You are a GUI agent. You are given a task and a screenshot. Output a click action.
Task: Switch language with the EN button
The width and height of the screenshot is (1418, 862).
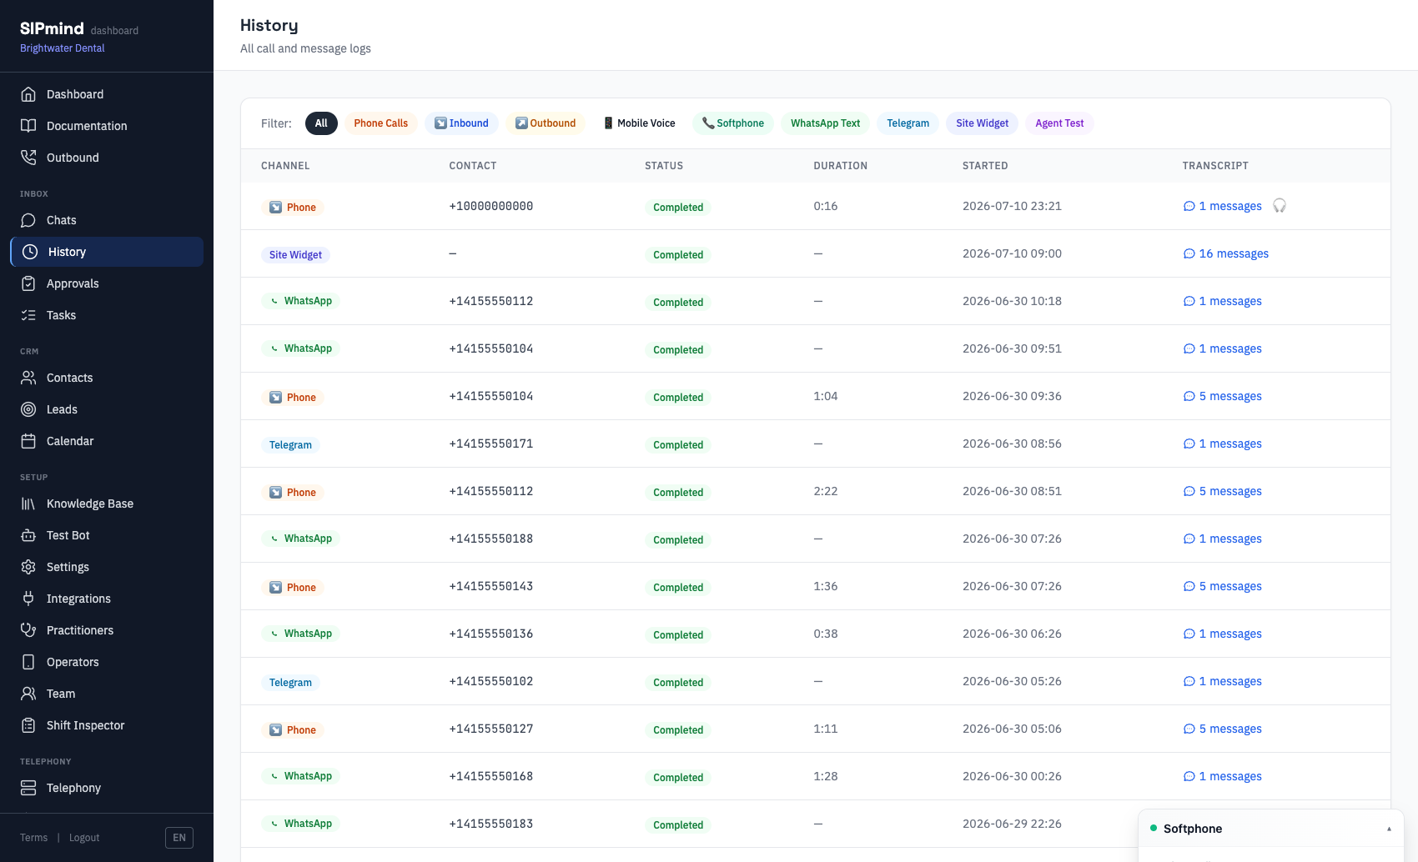click(x=179, y=838)
